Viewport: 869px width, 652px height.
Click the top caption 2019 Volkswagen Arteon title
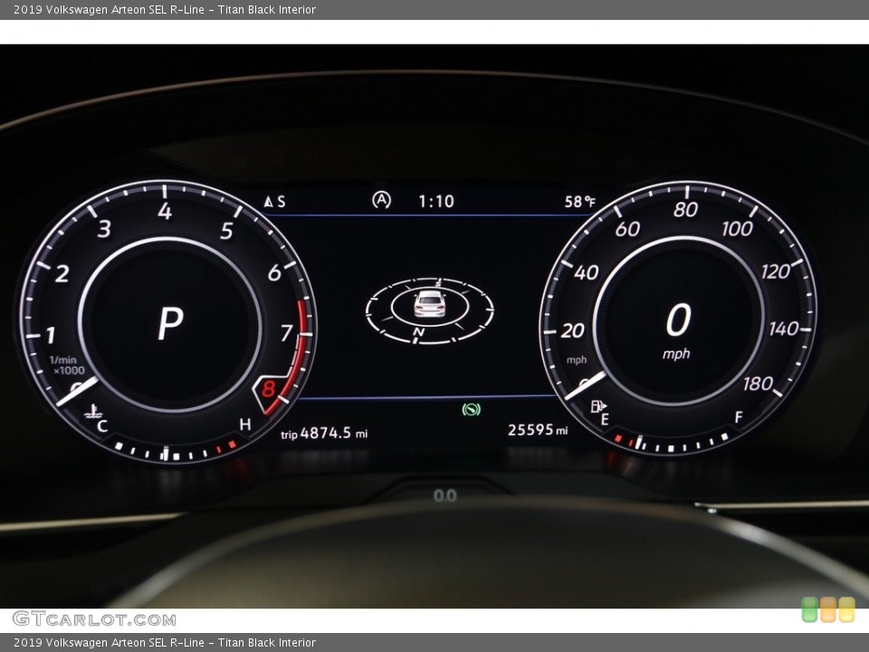coord(165,9)
